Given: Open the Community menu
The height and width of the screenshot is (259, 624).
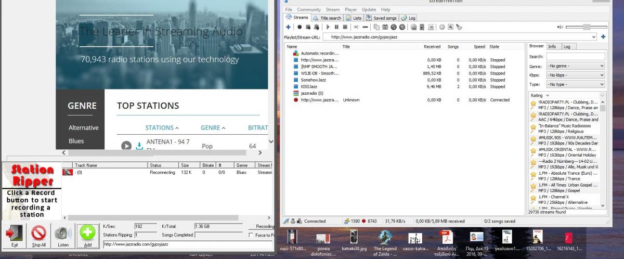Looking at the screenshot, I should coord(309,9).
